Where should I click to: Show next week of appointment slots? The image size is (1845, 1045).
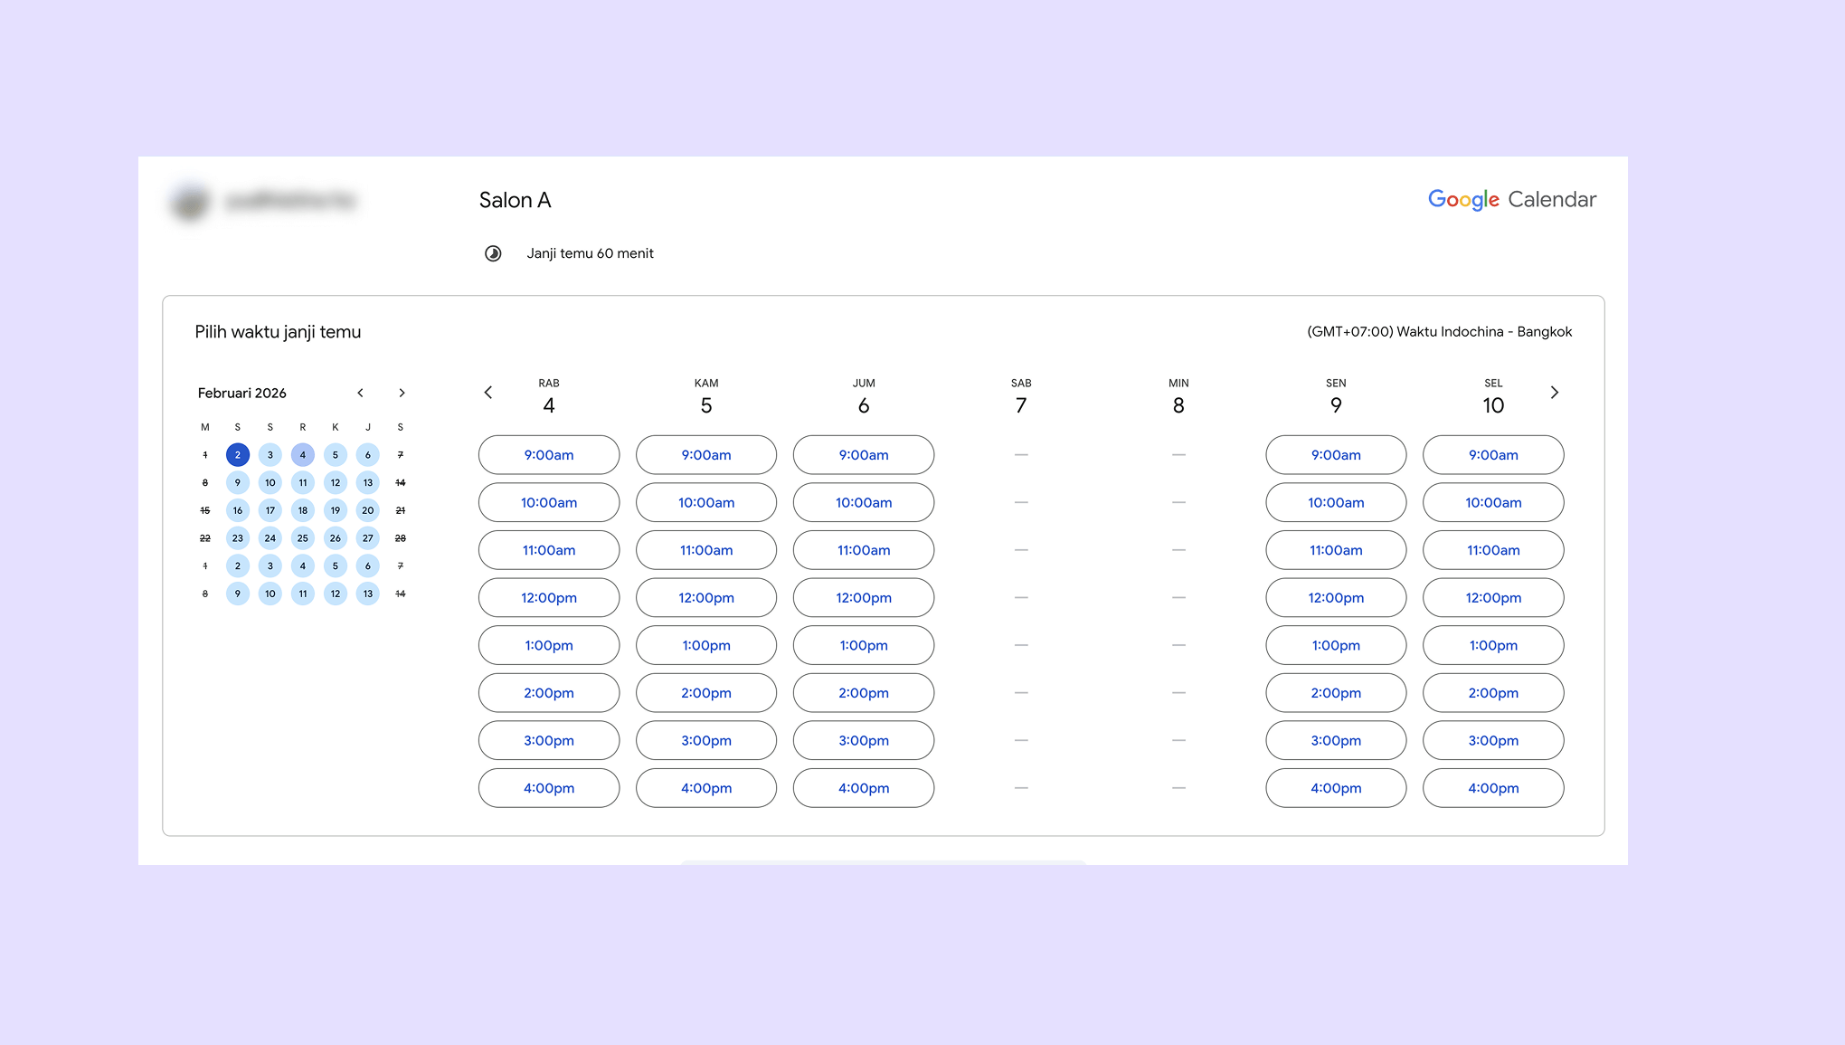pyautogui.click(x=1554, y=393)
